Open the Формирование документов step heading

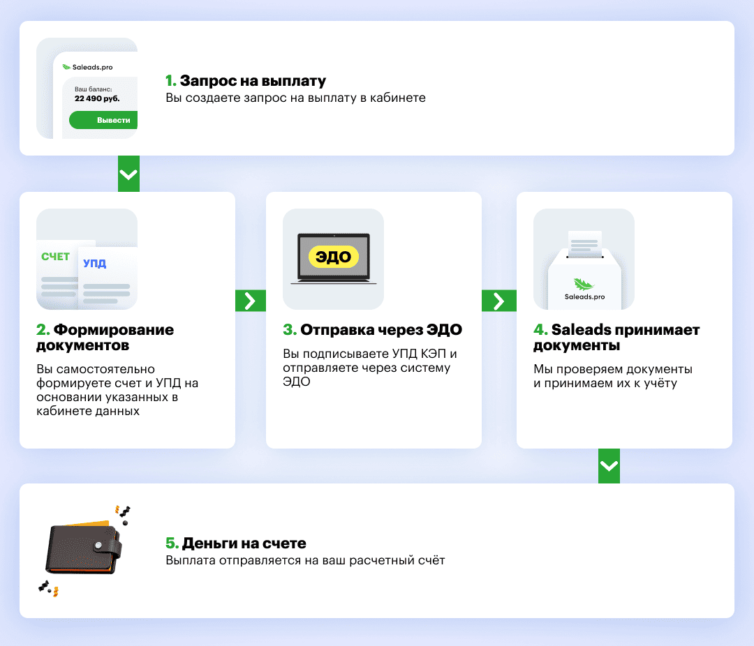(x=105, y=337)
